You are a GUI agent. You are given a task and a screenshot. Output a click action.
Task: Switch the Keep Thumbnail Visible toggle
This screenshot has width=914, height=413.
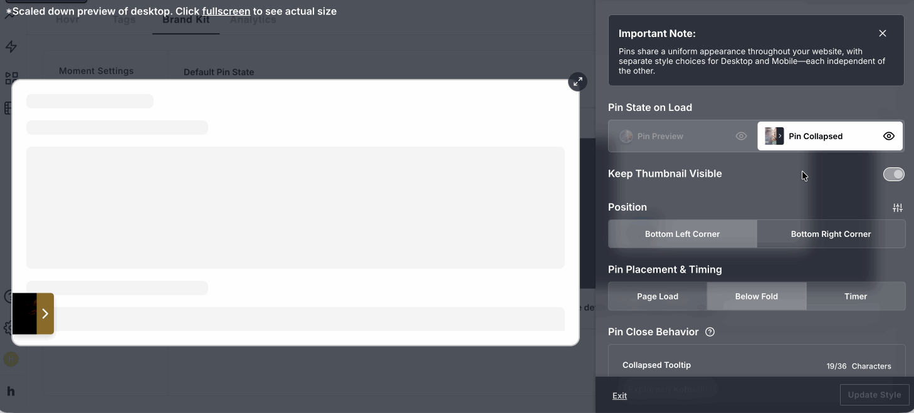point(893,174)
